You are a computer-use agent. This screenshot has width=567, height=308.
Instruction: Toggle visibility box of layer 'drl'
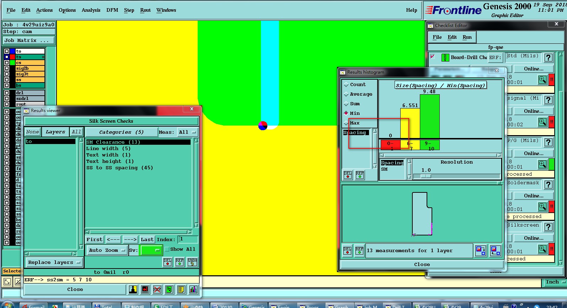(6, 93)
